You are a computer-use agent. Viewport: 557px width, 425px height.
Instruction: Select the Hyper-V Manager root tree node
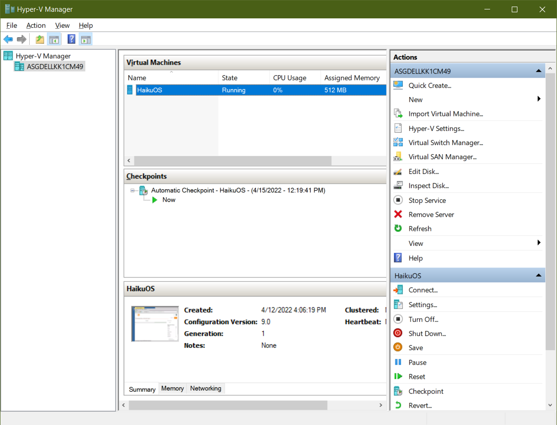tap(43, 56)
